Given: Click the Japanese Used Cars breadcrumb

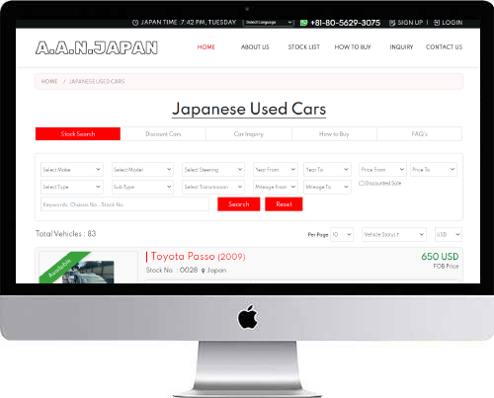Looking at the screenshot, I should coord(97,81).
